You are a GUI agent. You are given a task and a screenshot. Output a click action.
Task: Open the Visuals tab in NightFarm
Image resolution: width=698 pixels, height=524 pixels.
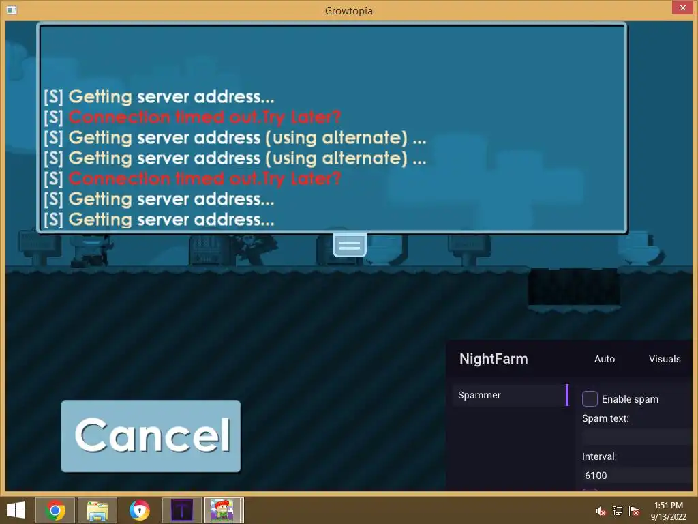[x=664, y=359]
